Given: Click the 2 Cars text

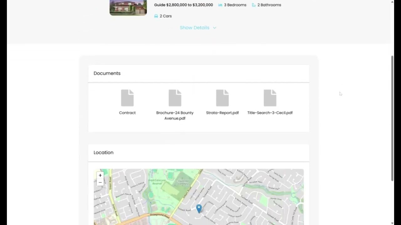Looking at the screenshot, I should [x=166, y=16].
